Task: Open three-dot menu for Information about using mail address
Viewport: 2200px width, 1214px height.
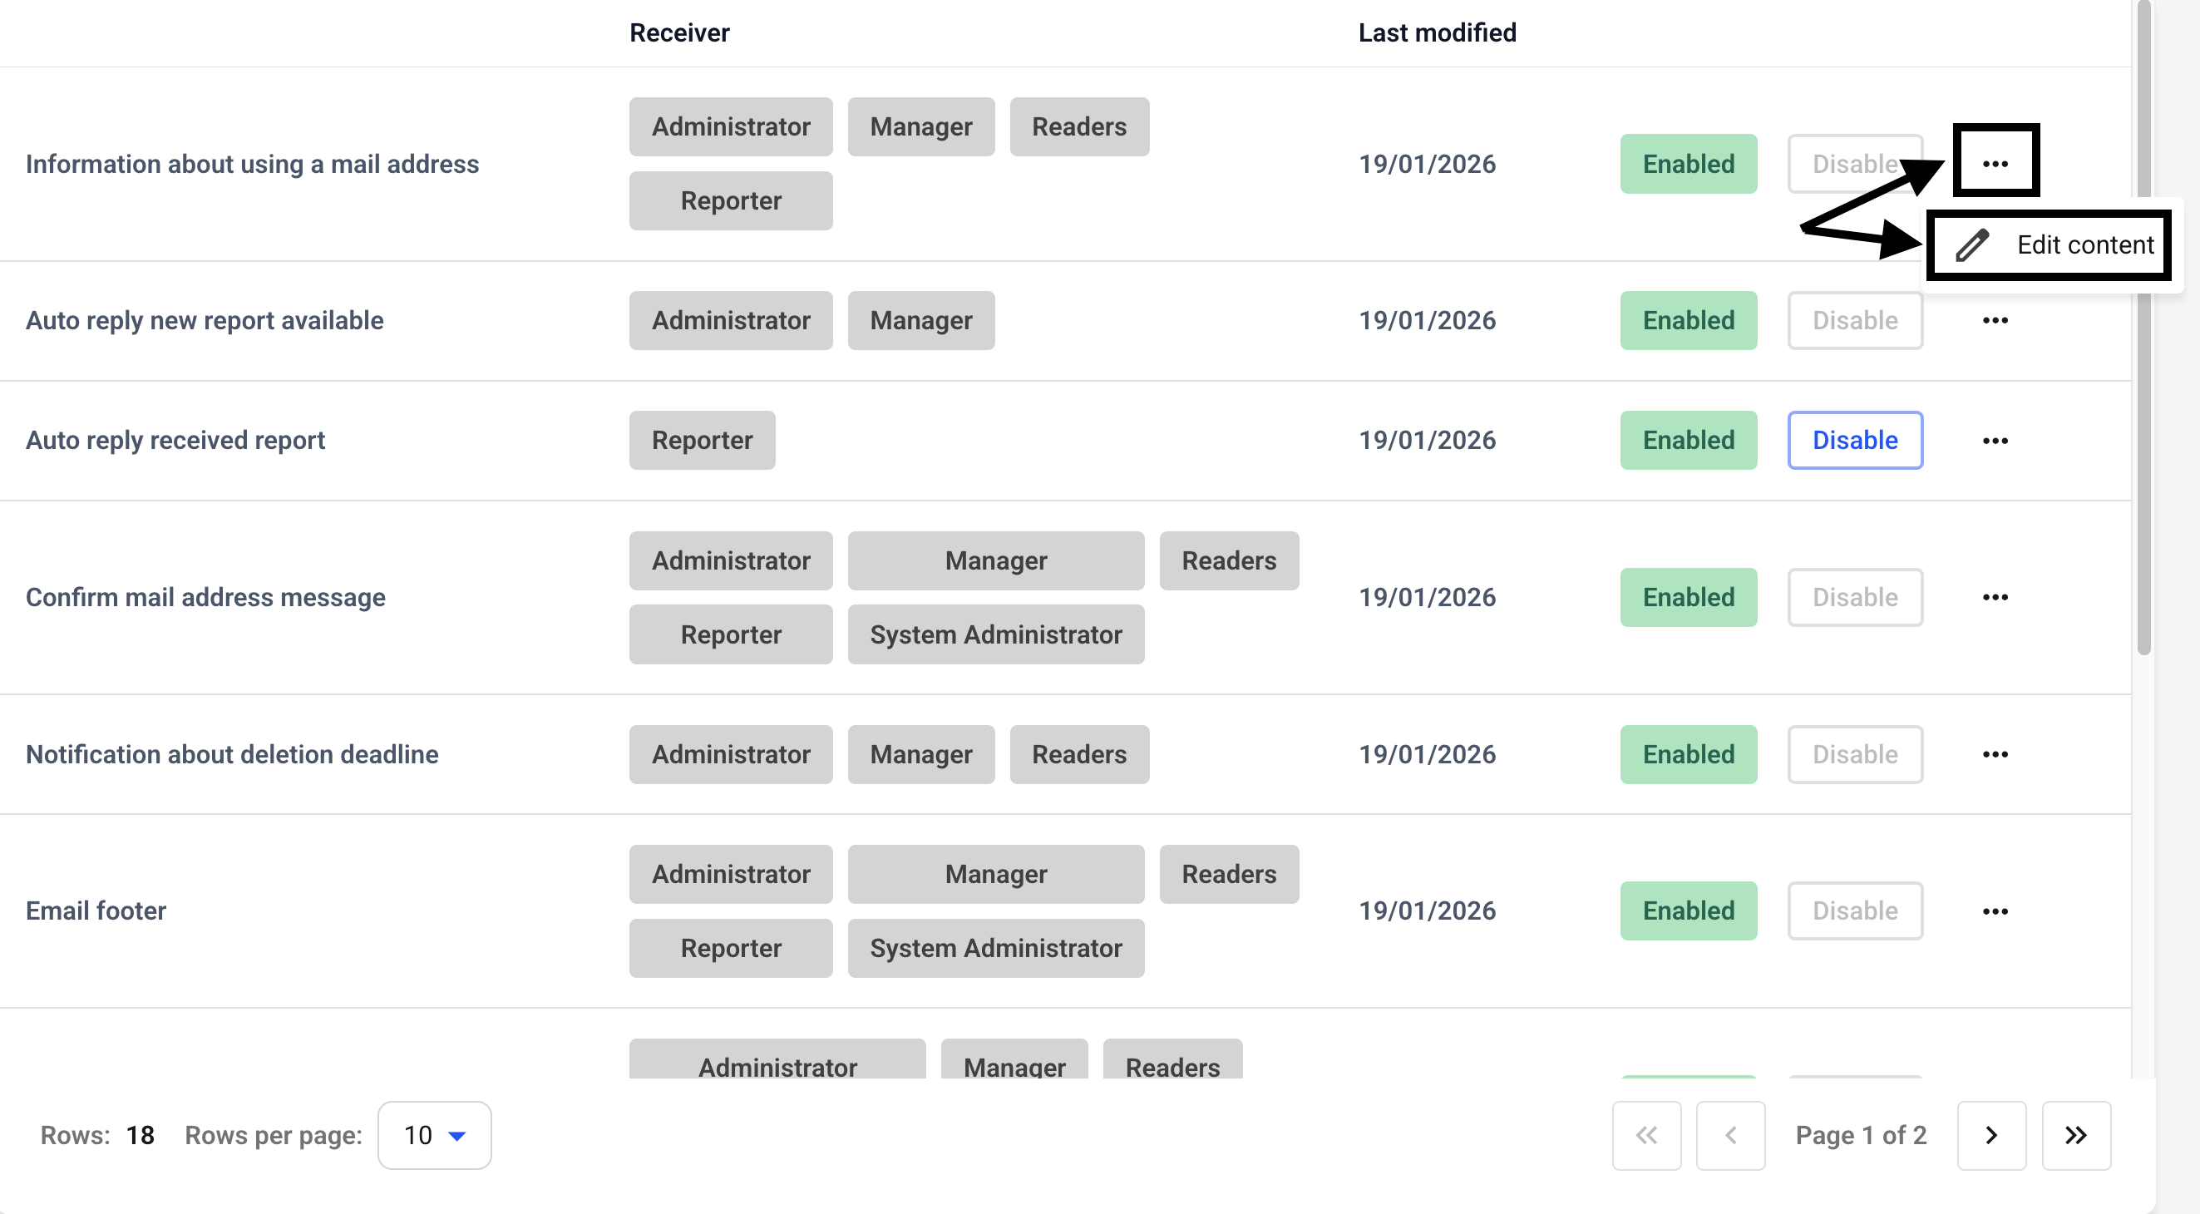Action: click(1995, 163)
